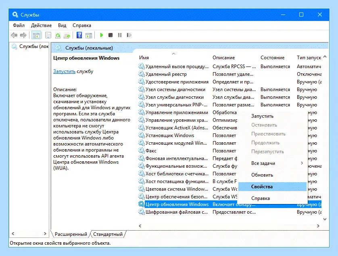338x256 pixels.
Task: Toggle the show/hide console tree icon
Action: click(x=36, y=35)
